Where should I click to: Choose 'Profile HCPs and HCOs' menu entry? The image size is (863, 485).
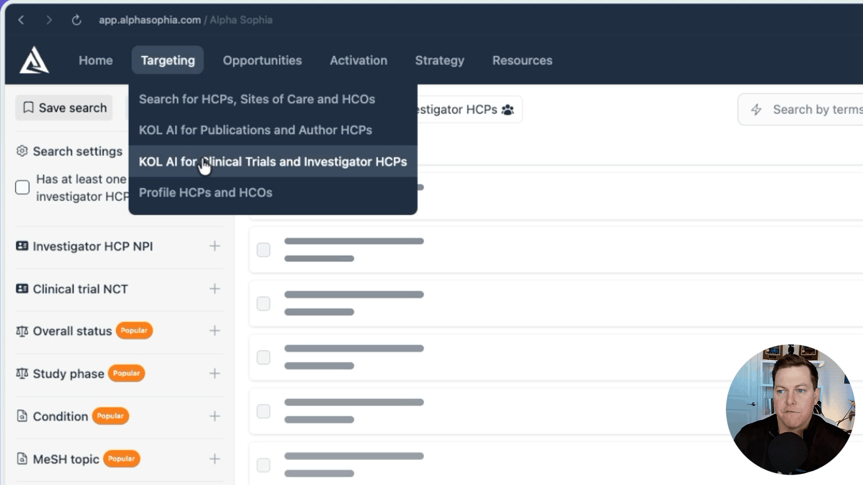pos(205,193)
